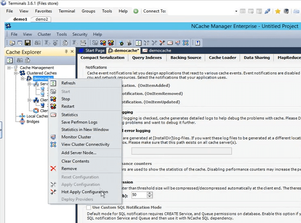Choose Monitor Cluster from context menu
The height and width of the screenshot is (223, 301).
click(85, 137)
